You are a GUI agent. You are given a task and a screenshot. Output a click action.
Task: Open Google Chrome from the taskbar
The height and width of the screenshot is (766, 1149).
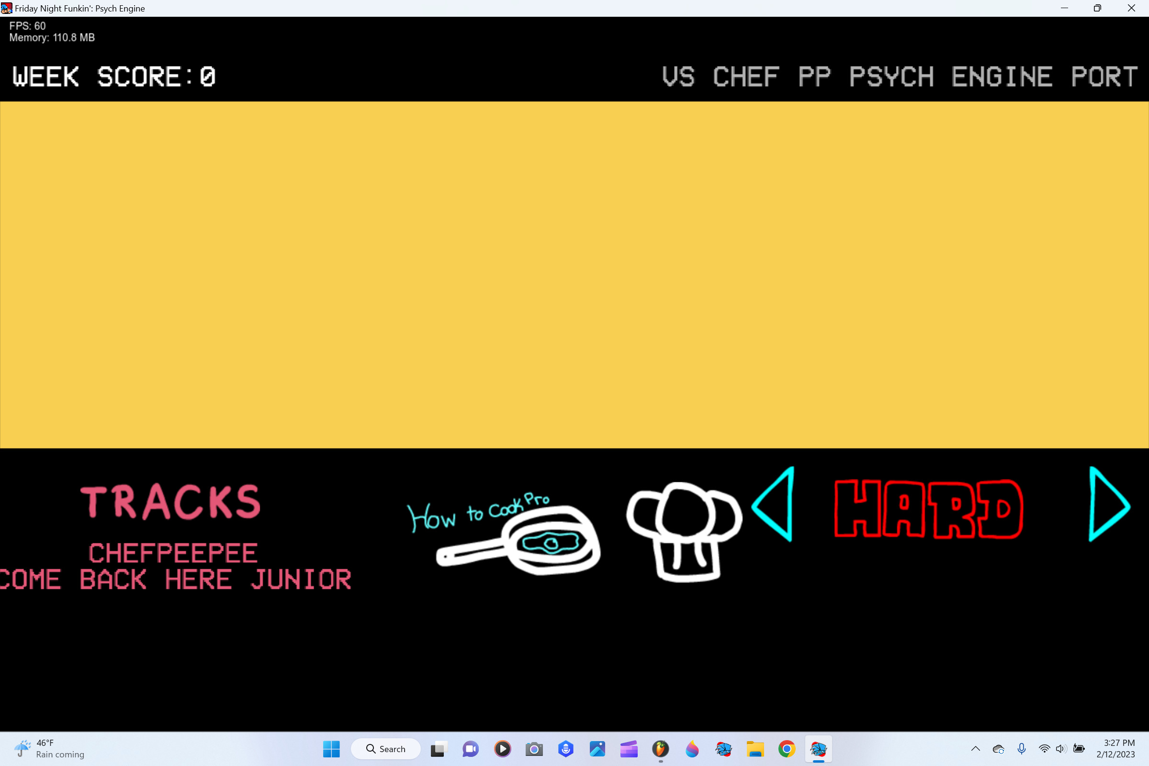tap(787, 749)
